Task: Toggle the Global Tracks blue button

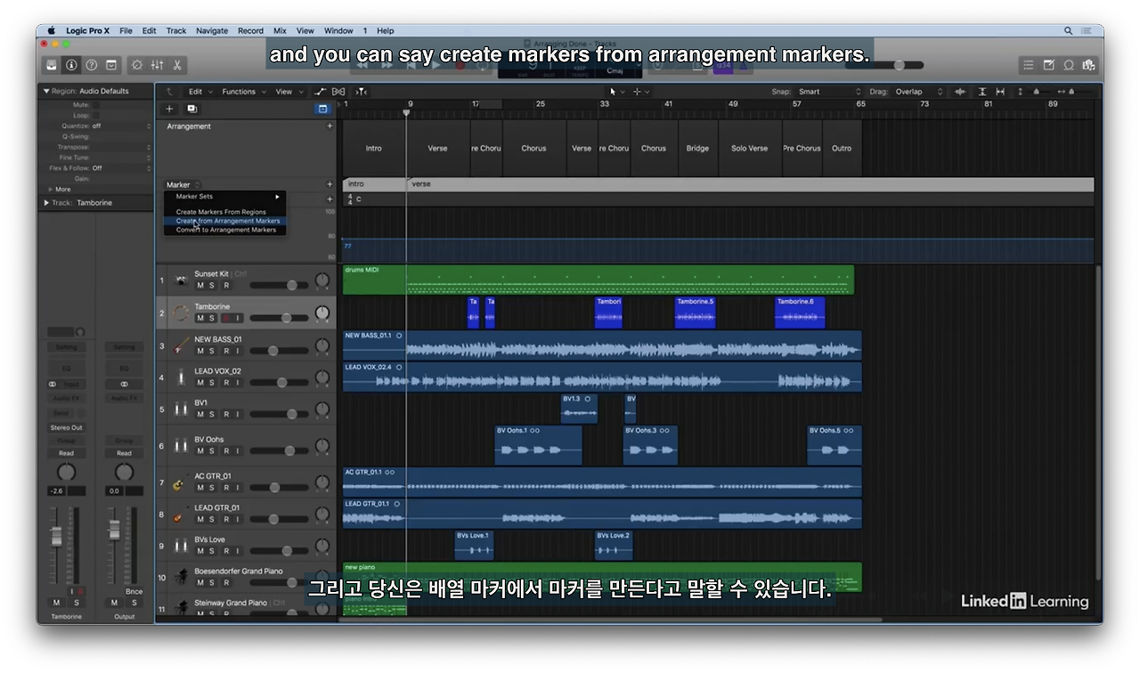Action: tap(322, 109)
